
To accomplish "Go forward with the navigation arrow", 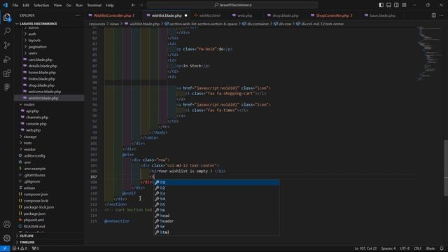I will tap(141, 5).
